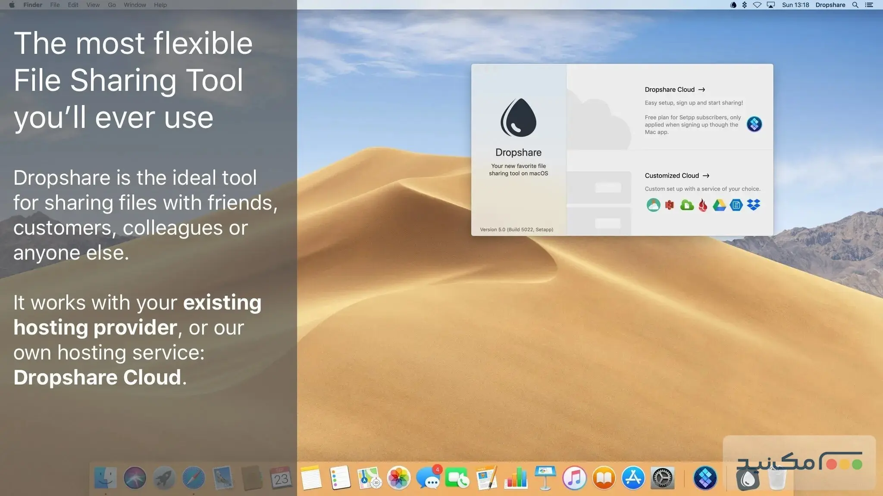883x496 pixels.
Task: Click the Dropshare name in menu bar
Action: point(830,5)
